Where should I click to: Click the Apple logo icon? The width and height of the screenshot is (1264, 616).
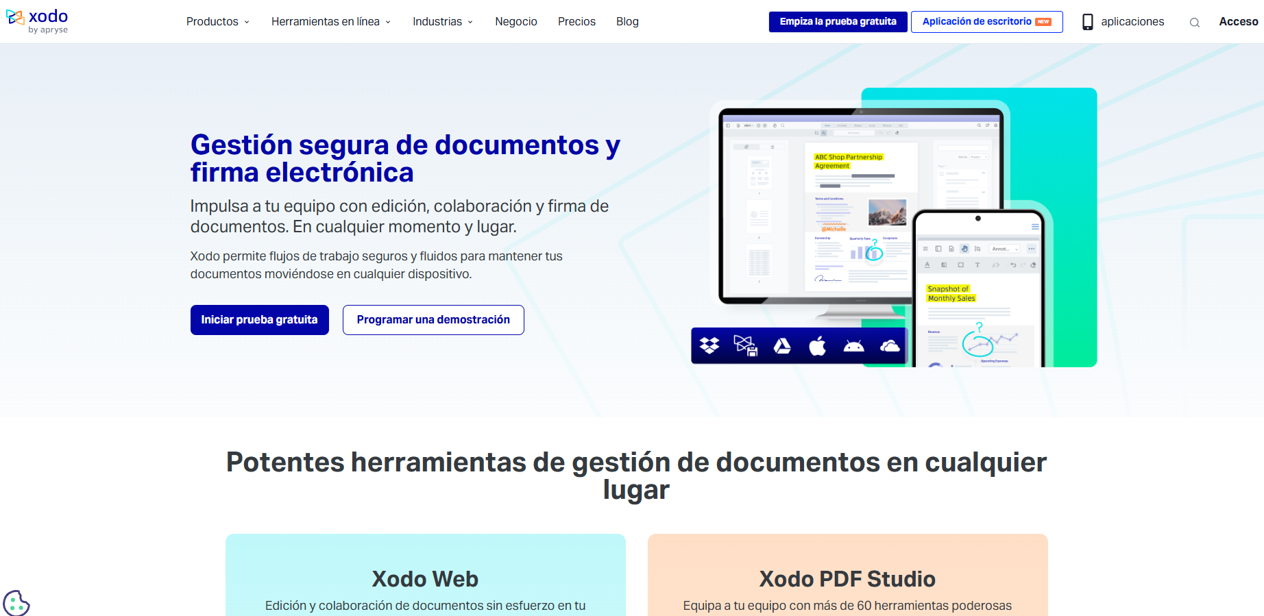tap(818, 345)
